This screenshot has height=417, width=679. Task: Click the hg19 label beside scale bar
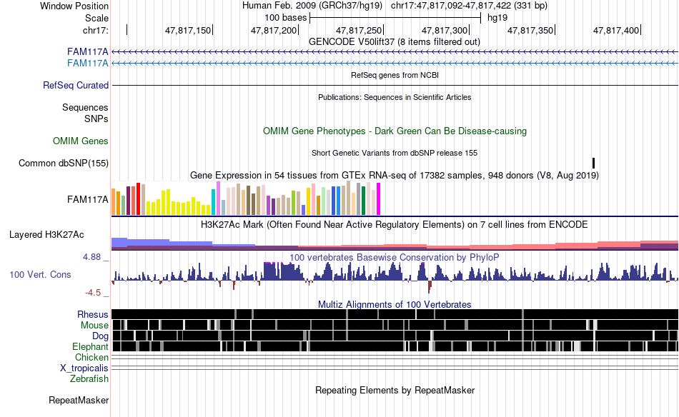point(497,18)
